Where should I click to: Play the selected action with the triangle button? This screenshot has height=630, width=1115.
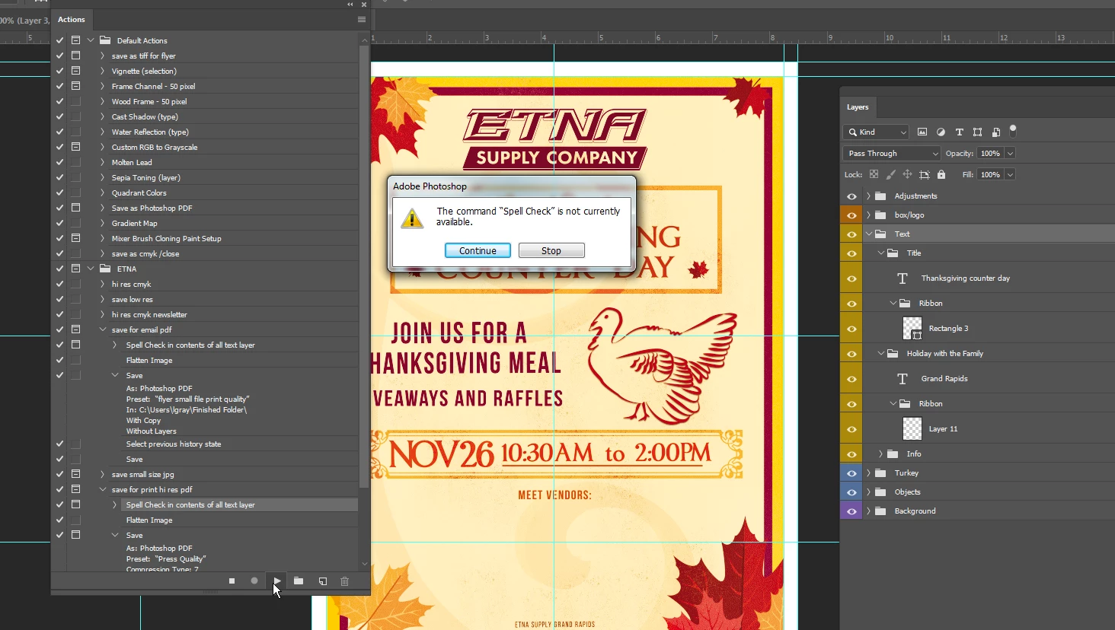coord(276,581)
